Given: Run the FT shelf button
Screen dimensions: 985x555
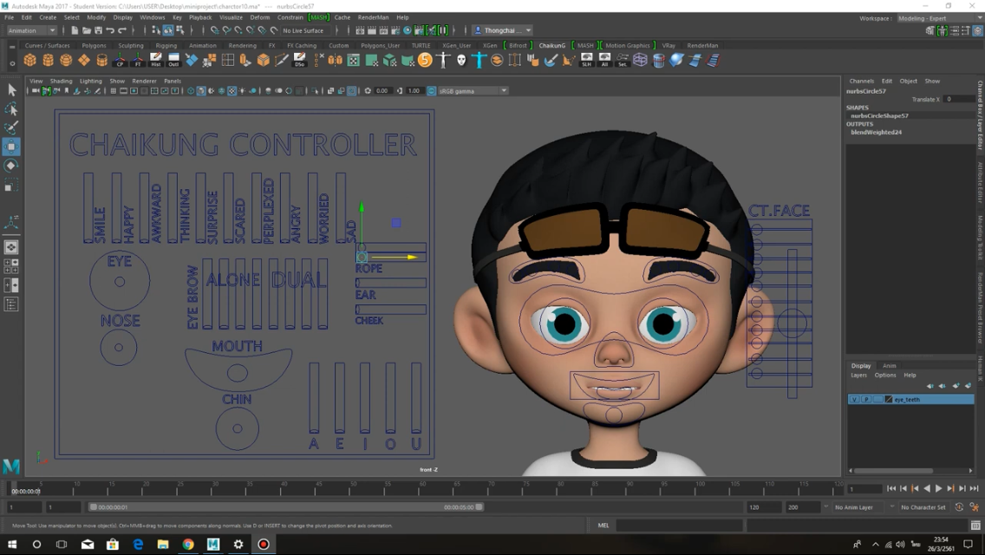Looking at the screenshot, I should point(138,61).
